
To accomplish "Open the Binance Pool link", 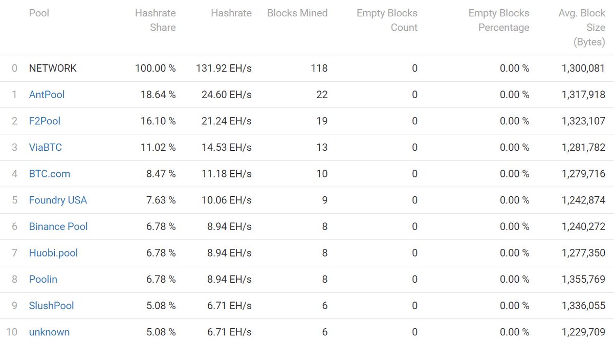I will coord(58,226).
